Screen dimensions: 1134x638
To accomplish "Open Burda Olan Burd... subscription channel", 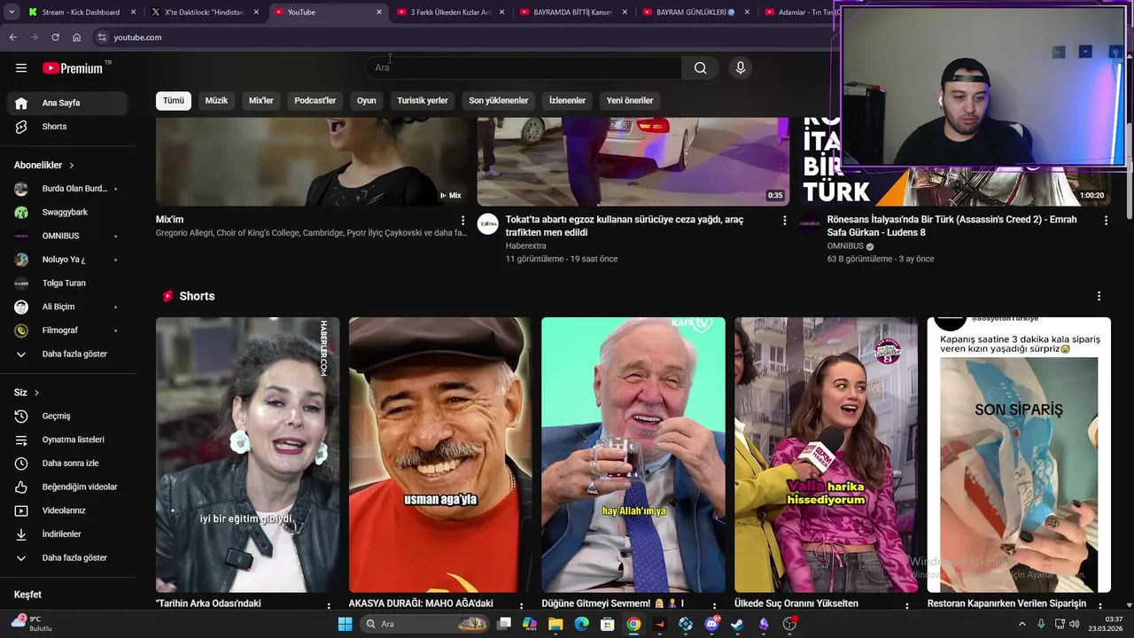I will 68,189.
